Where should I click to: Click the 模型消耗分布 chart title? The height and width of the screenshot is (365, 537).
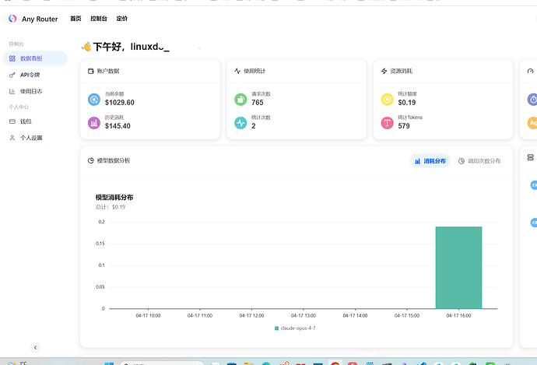tap(114, 197)
